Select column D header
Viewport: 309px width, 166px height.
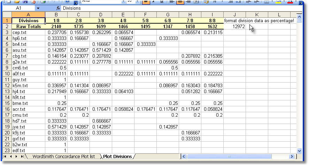101,14
